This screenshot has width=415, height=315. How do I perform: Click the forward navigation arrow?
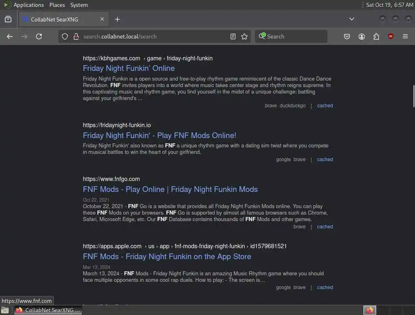click(x=24, y=36)
